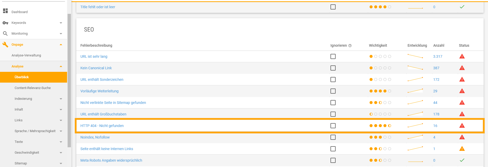Image resolution: width=488 pixels, height=167 pixels.
Task: Click the Monitoring magnifier icon
Action: point(5,33)
